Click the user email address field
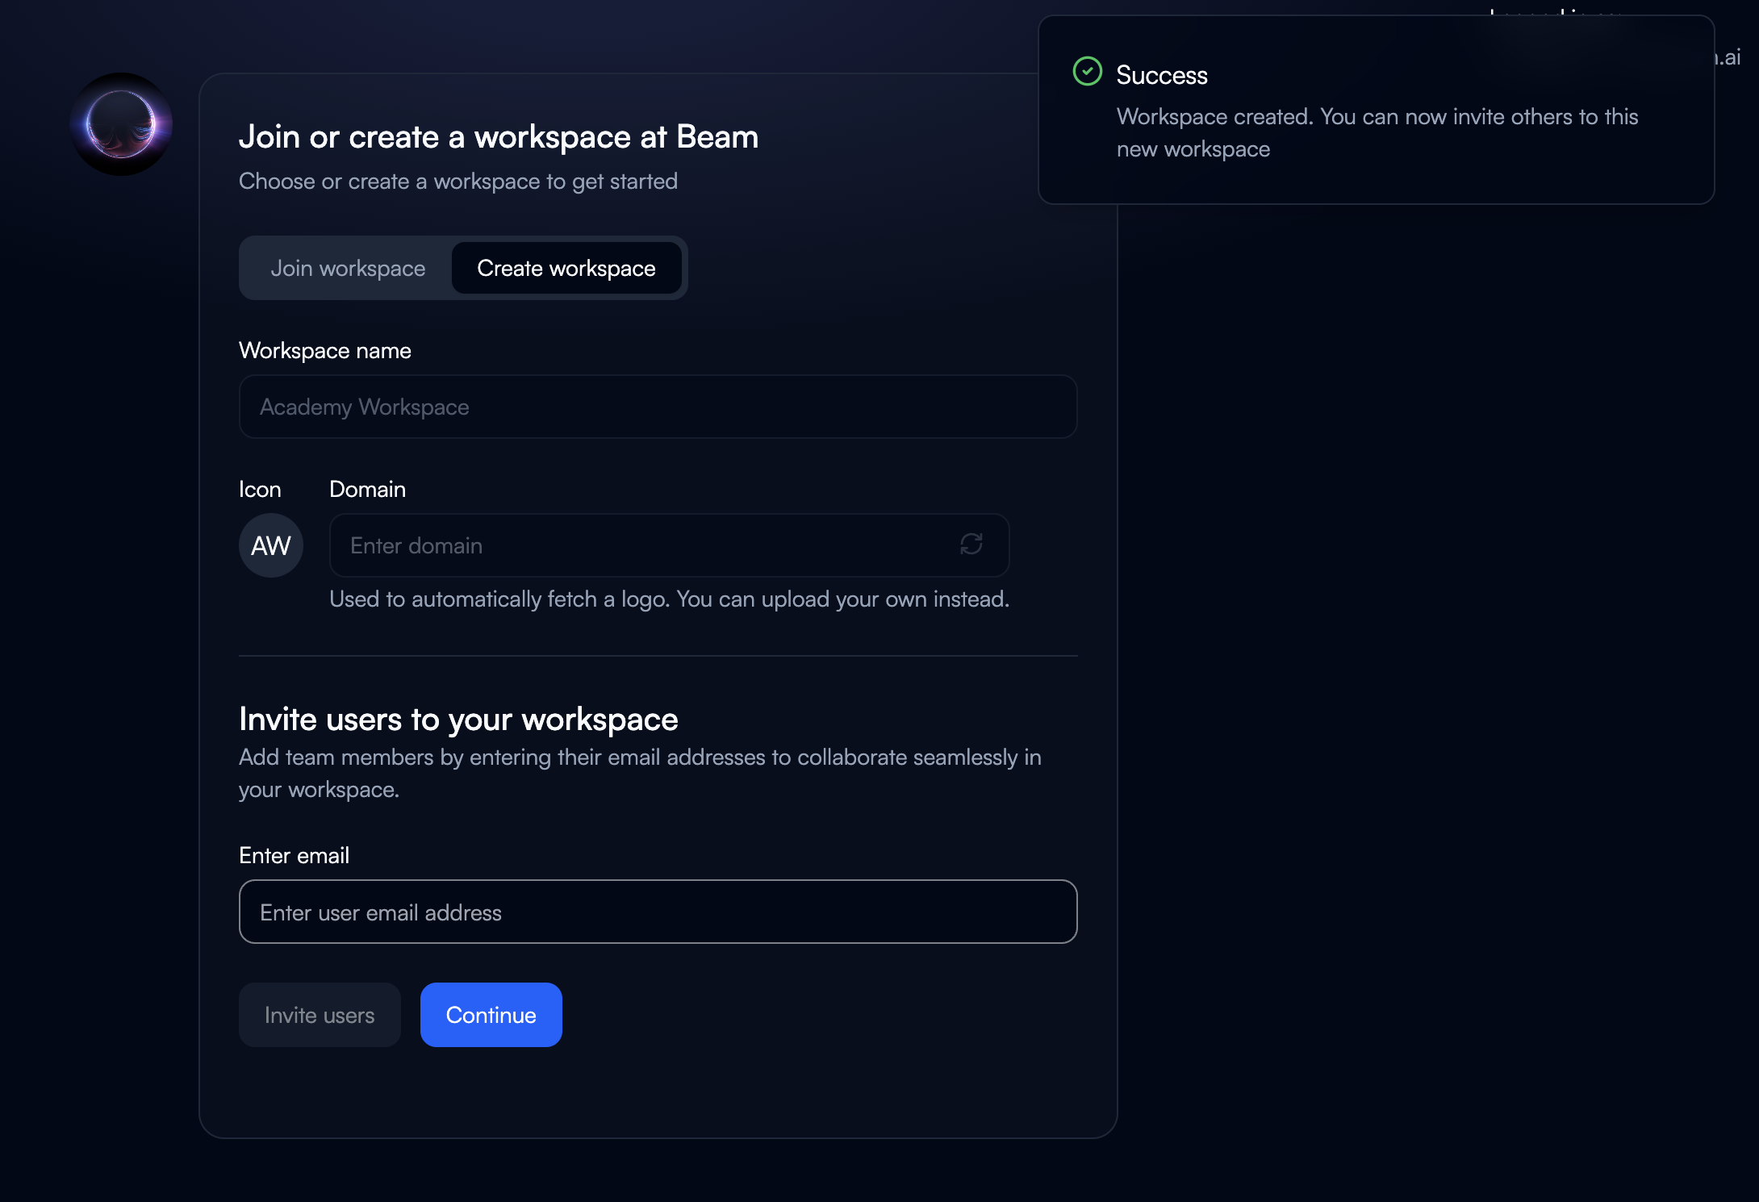This screenshot has height=1202, width=1759. 658,912
